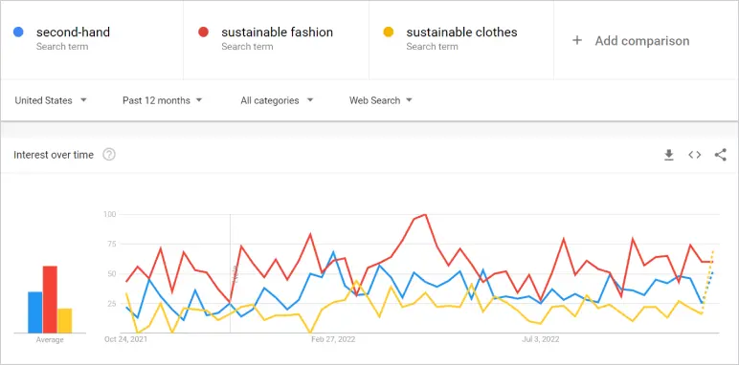
Task: Open the All categories dropdown
Action: click(x=277, y=100)
